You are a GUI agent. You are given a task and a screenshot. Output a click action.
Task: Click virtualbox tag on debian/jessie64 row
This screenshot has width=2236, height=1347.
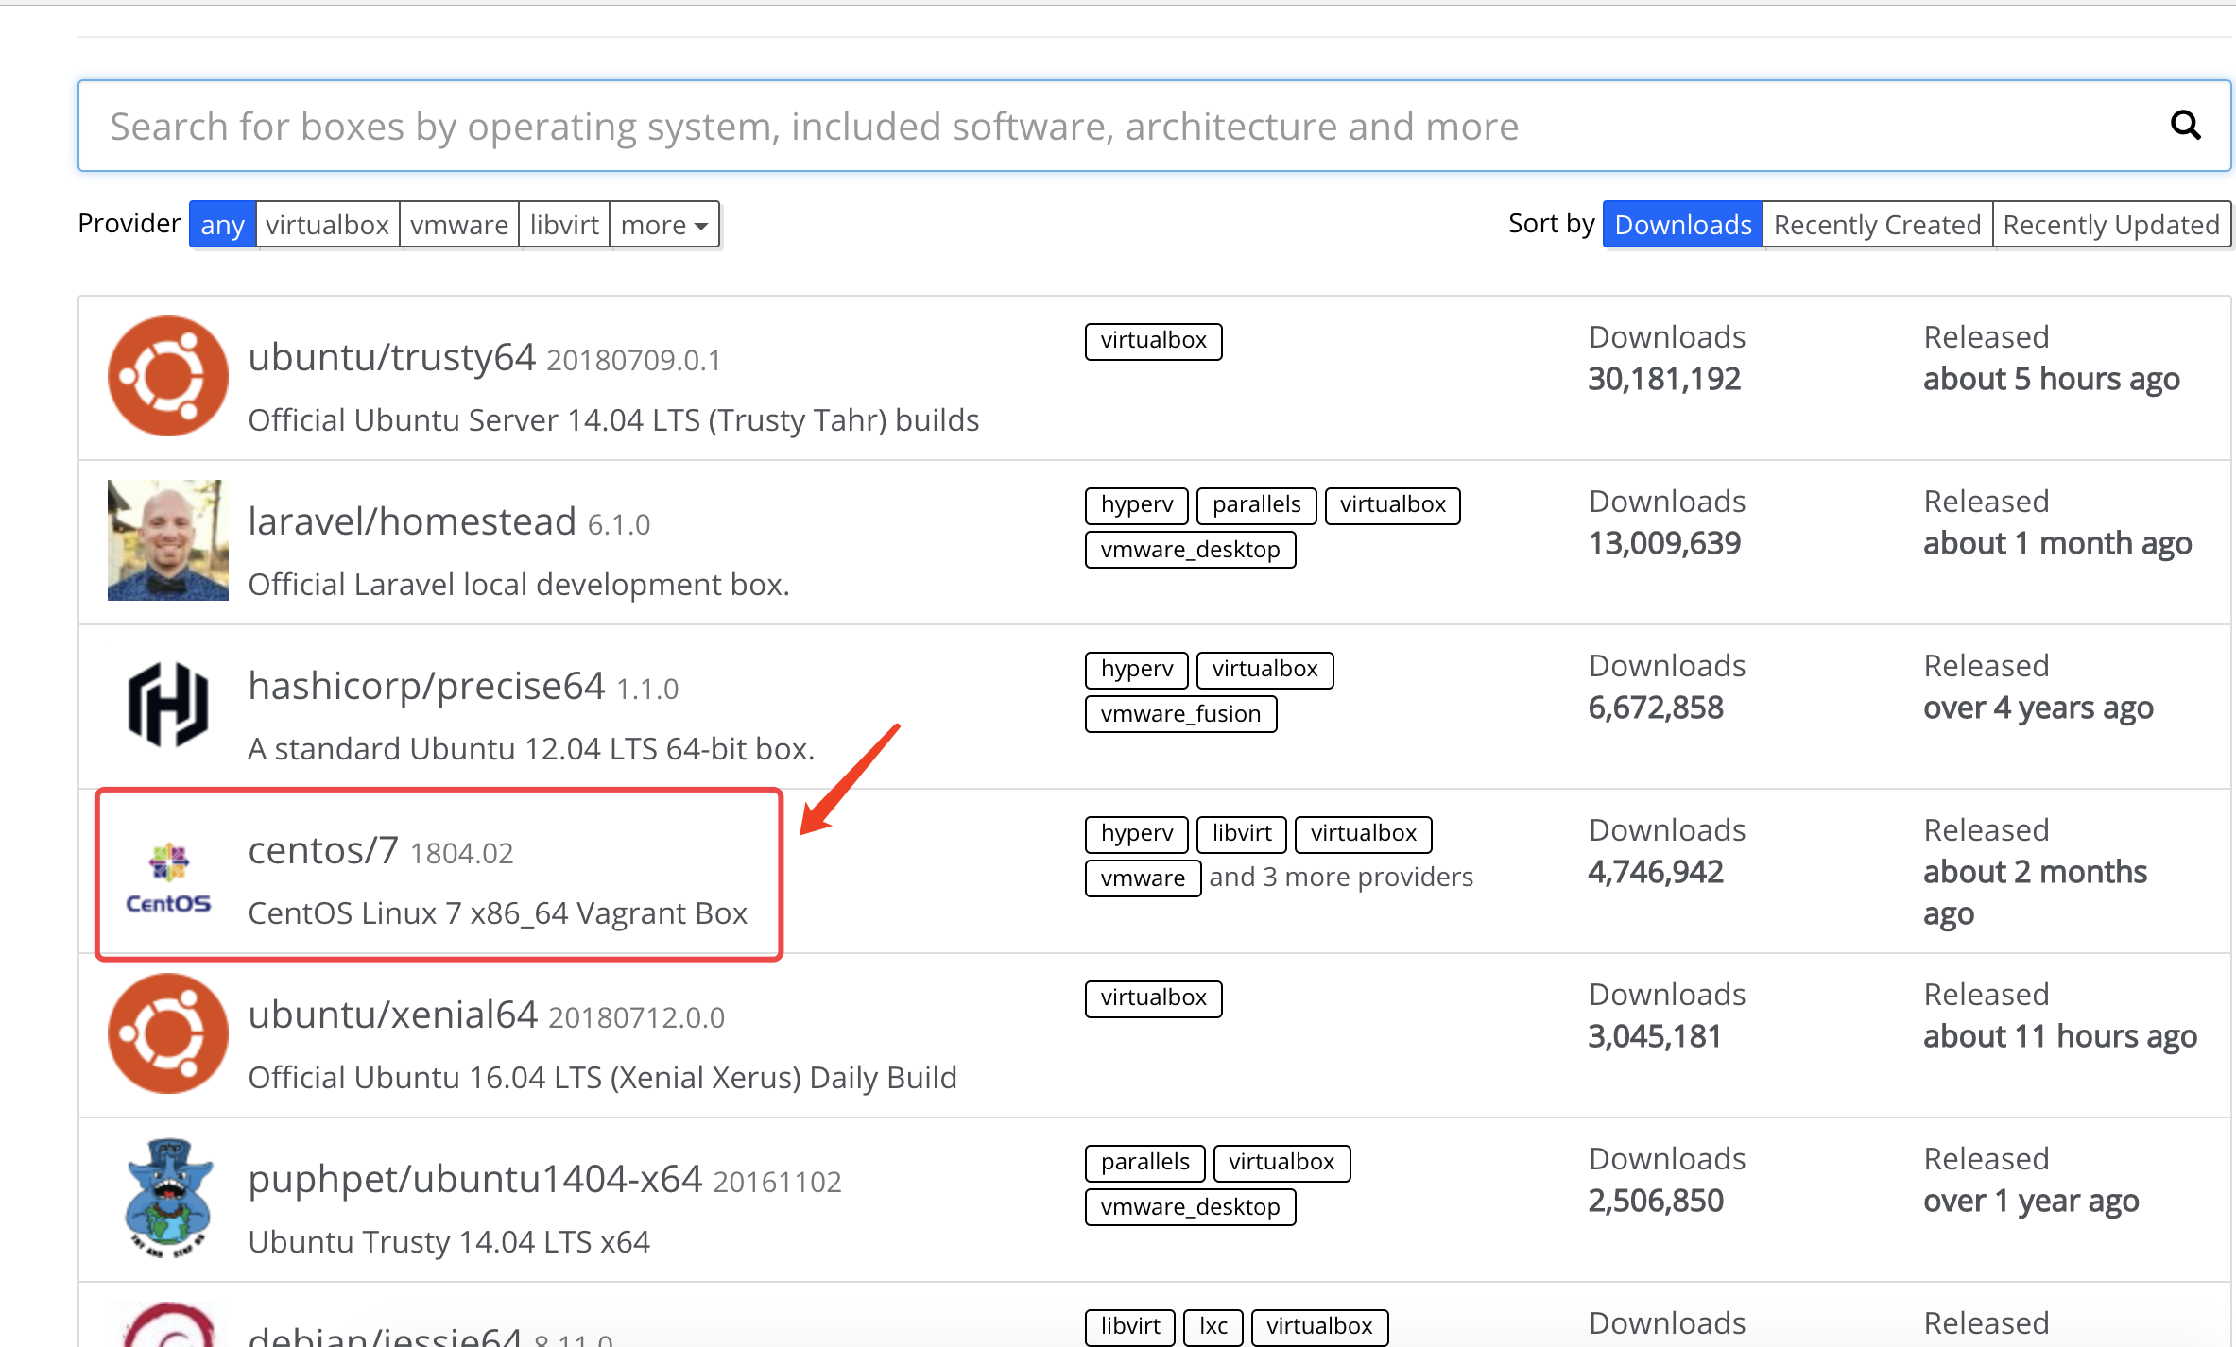coord(1319,1327)
